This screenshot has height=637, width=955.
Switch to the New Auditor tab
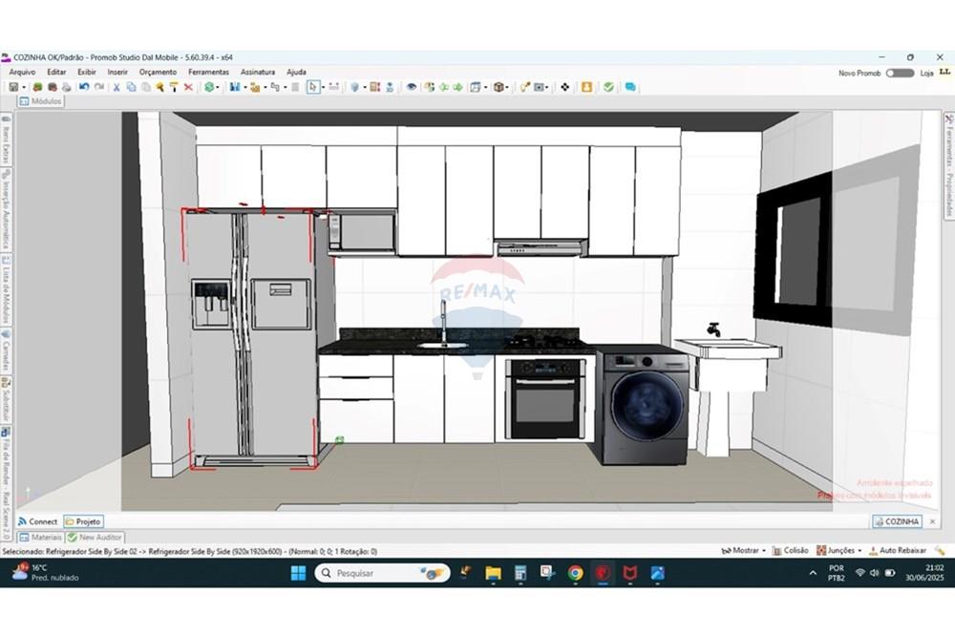[x=94, y=538]
